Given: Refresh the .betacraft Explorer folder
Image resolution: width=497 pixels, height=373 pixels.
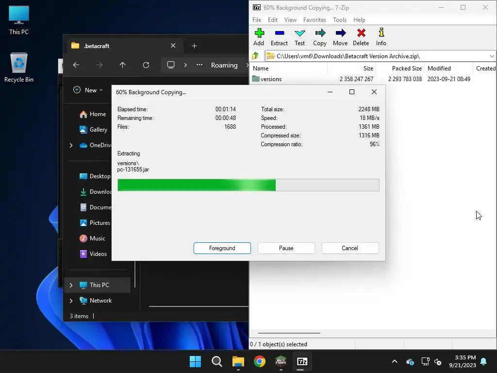Looking at the screenshot, I should point(146,65).
